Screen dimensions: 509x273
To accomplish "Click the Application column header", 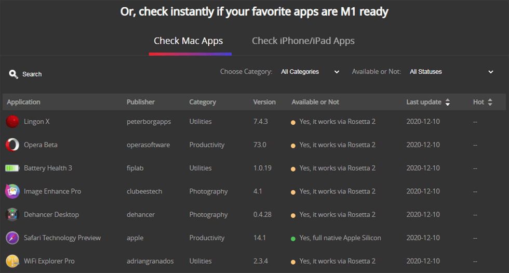I will tap(23, 102).
